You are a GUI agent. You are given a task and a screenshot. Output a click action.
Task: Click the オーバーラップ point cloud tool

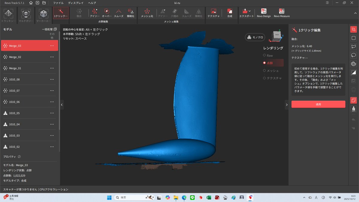click(x=107, y=13)
